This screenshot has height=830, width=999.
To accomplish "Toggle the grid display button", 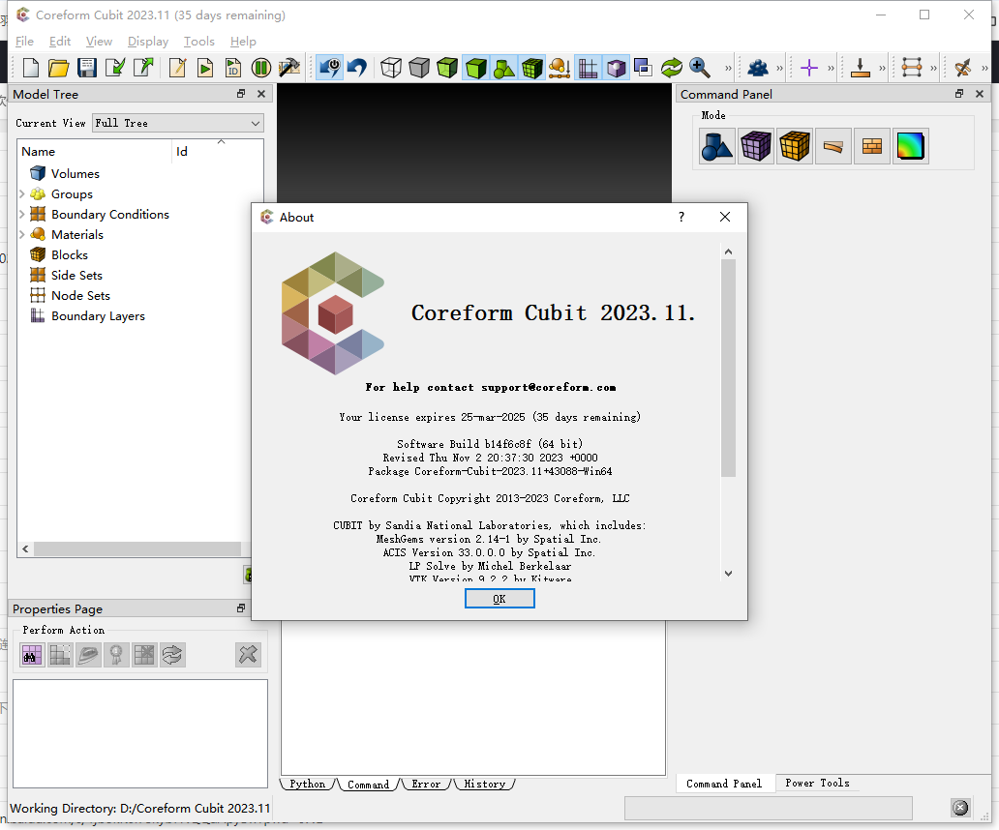I will pyautogui.click(x=589, y=68).
